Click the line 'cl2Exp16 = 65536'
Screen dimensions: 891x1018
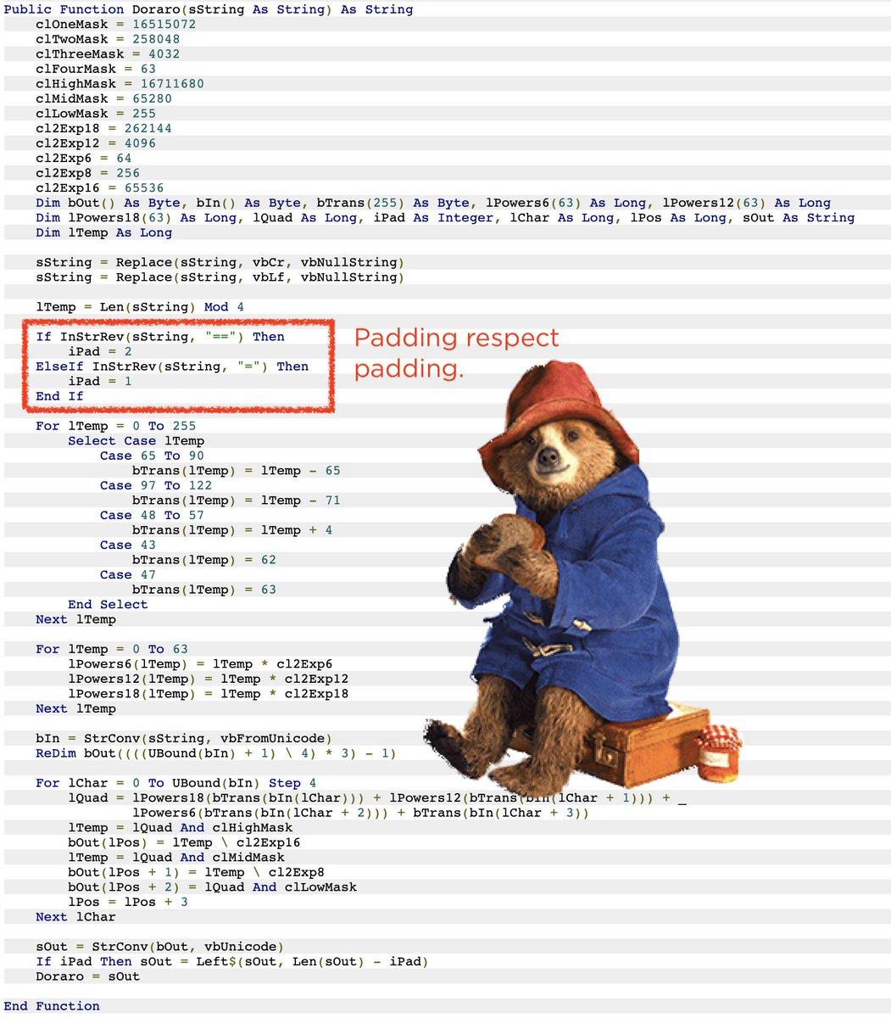100,187
